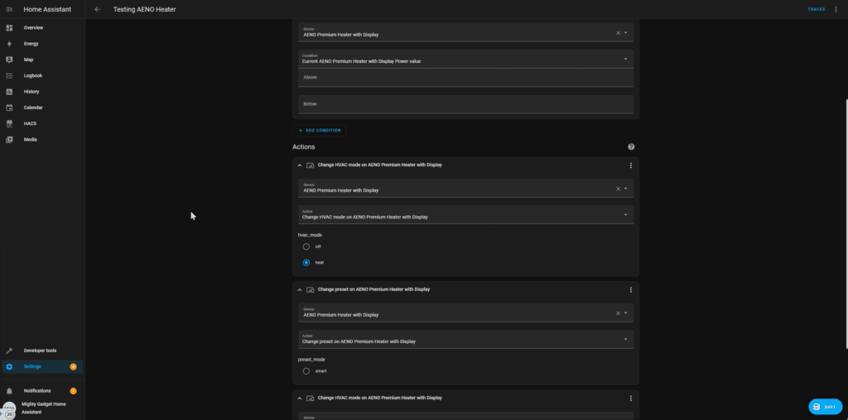Open the top-right overflow menu
This screenshot has height=420, width=848.
click(836, 9)
